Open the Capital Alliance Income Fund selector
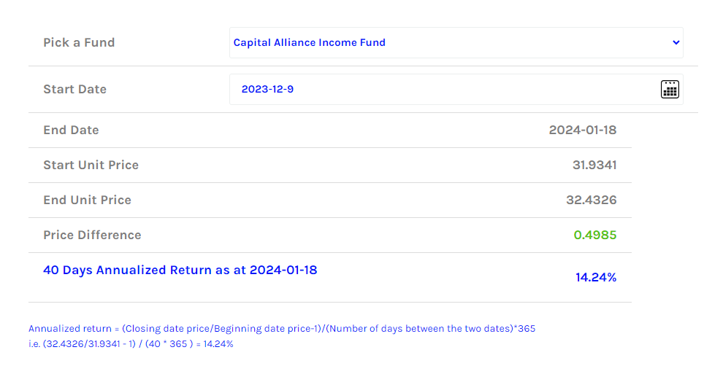The height and width of the screenshot is (366, 723). 456,43
